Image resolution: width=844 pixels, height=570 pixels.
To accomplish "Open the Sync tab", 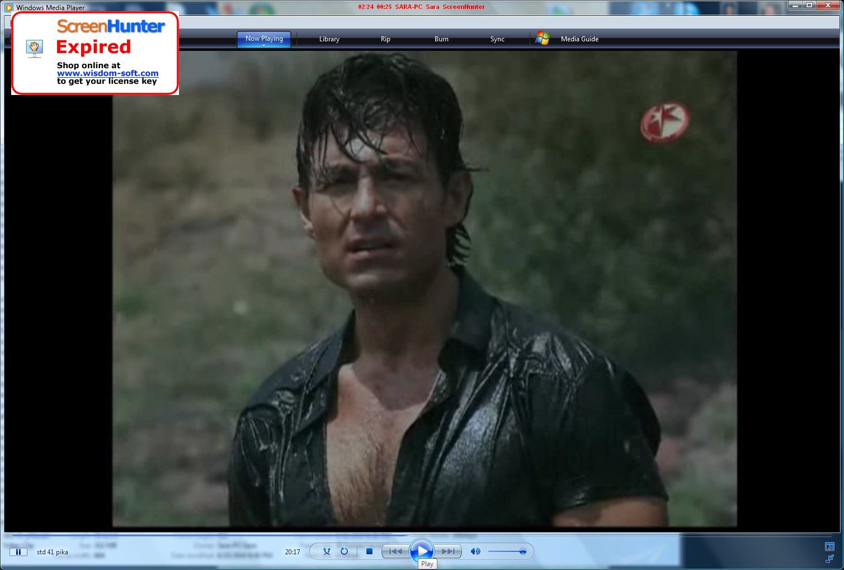I will coord(497,39).
